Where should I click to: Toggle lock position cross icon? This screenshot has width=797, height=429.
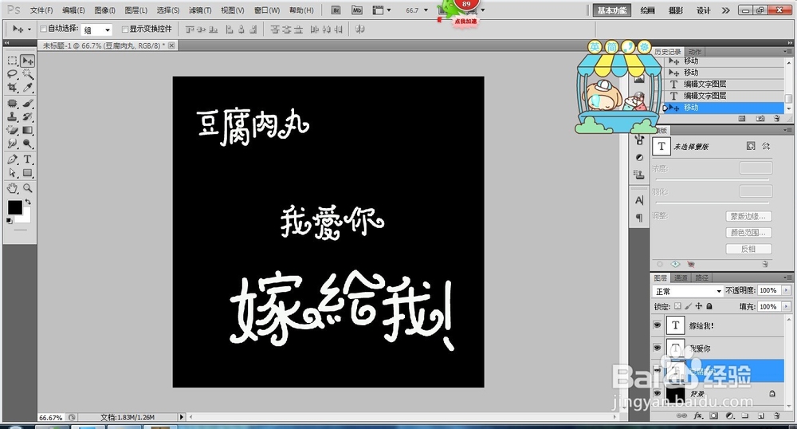[699, 306]
